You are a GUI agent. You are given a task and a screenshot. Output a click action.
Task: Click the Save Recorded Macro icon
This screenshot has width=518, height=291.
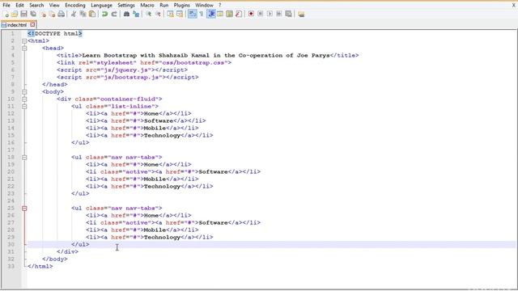pos(288,14)
